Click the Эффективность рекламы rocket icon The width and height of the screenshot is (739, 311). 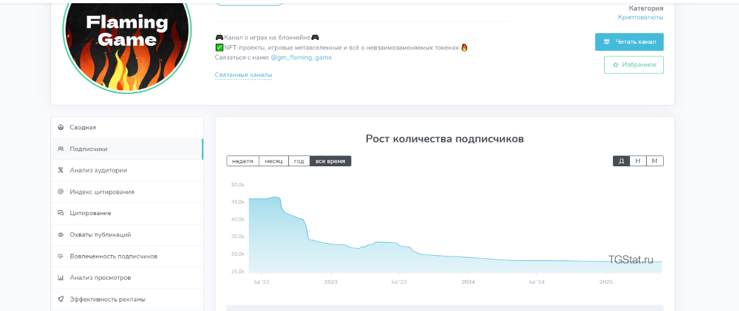coord(60,299)
